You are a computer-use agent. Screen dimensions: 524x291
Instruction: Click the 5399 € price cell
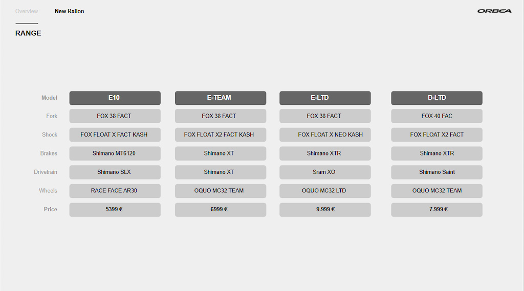click(x=115, y=210)
